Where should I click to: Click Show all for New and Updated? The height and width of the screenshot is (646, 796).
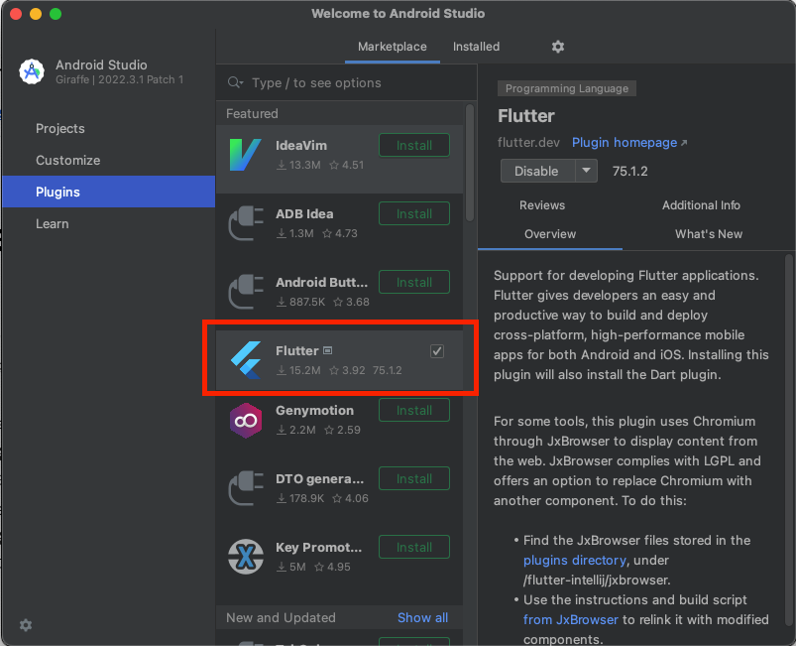[x=422, y=617]
